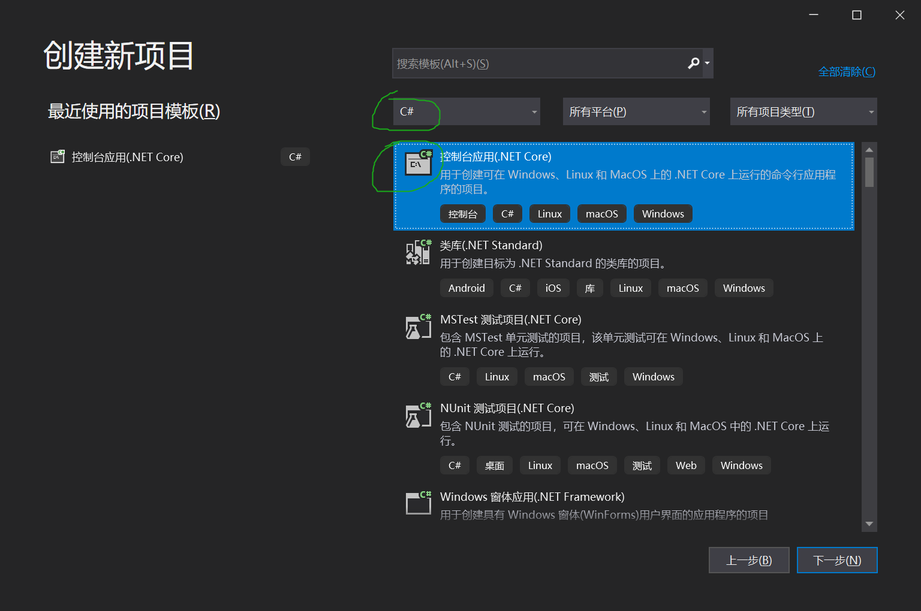
Task: Click the search magnifier icon
Action: tap(693, 63)
